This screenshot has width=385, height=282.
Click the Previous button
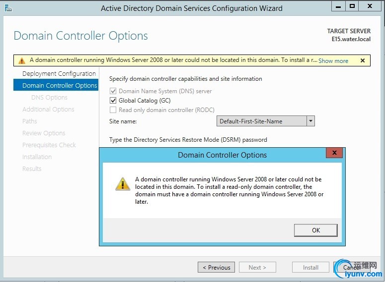tap(217, 267)
